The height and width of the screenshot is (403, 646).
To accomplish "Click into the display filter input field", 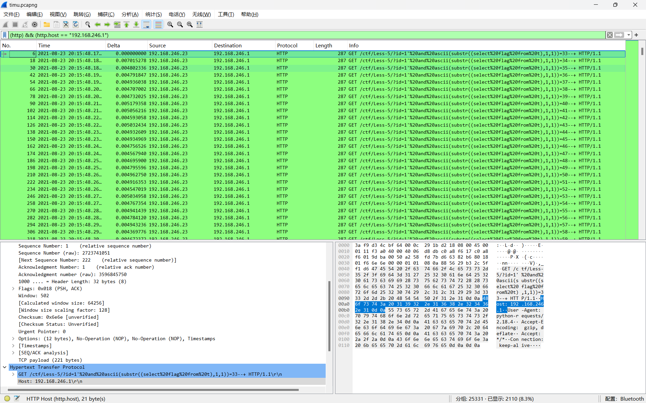I will click(x=303, y=35).
